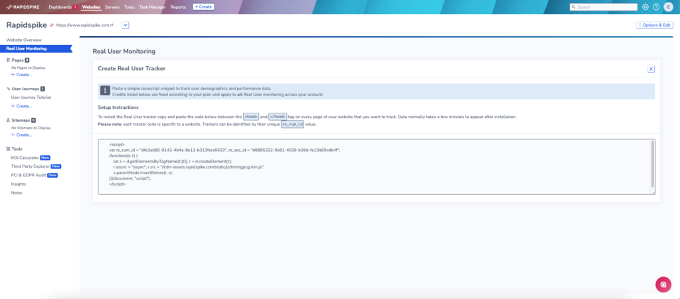Viewport: 680px width, 299px height.
Task: Open Third Party Explorer
Action: (x=31, y=166)
